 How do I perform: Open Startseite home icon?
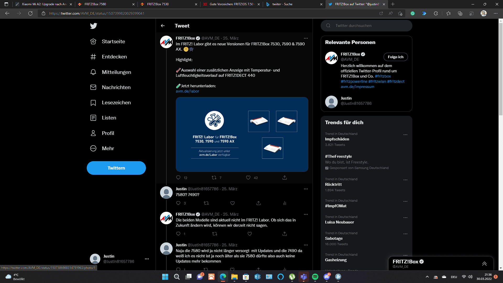pyautogui.click(x=93, y=41)
